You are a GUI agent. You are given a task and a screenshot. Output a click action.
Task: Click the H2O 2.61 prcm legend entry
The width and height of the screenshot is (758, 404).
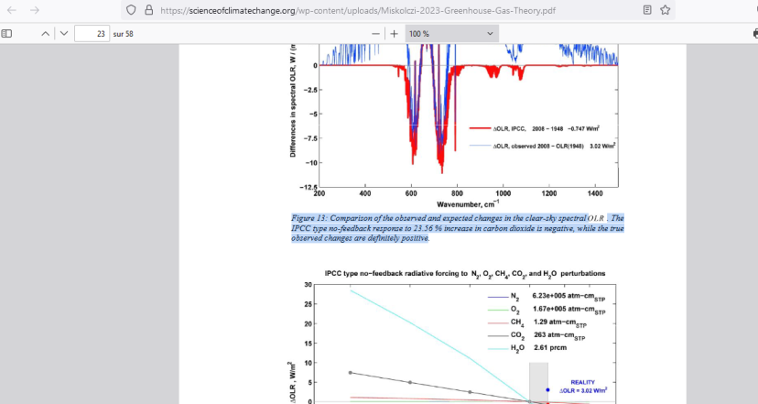[x=527, y=348]
